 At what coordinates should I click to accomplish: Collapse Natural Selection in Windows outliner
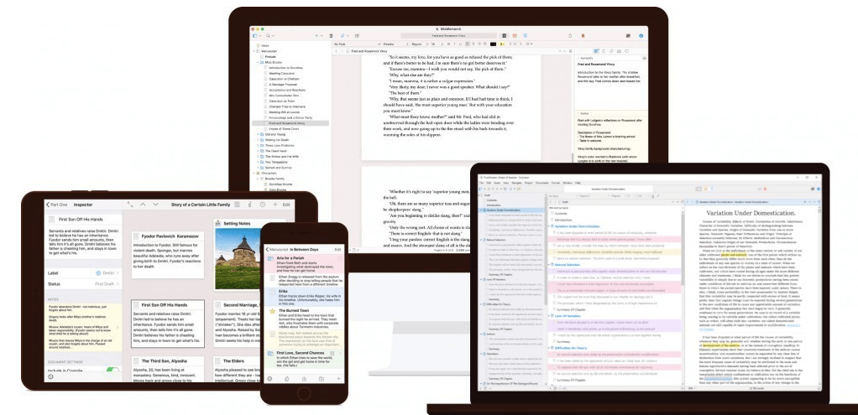(549, 265)
